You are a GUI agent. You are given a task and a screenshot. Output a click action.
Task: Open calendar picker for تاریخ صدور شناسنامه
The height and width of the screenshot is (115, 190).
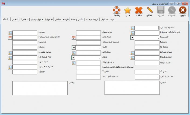tap(10, 38)
